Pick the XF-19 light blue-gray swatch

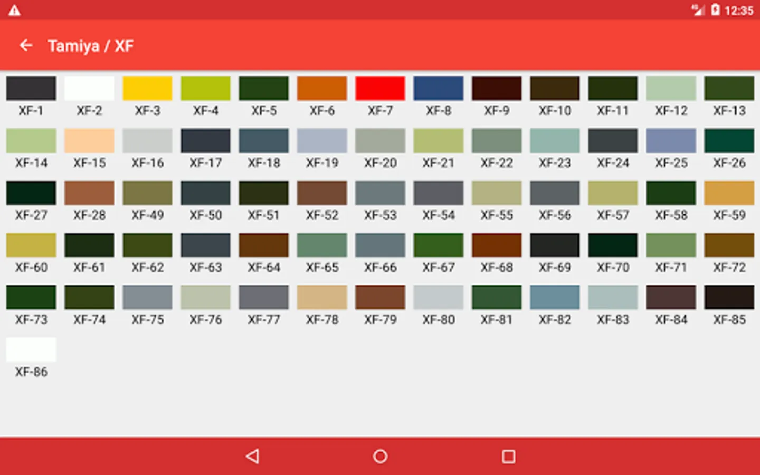[322, 140]
